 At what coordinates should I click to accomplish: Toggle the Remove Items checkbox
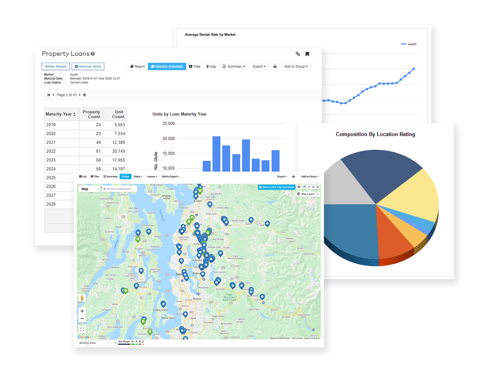pos(76,66)
